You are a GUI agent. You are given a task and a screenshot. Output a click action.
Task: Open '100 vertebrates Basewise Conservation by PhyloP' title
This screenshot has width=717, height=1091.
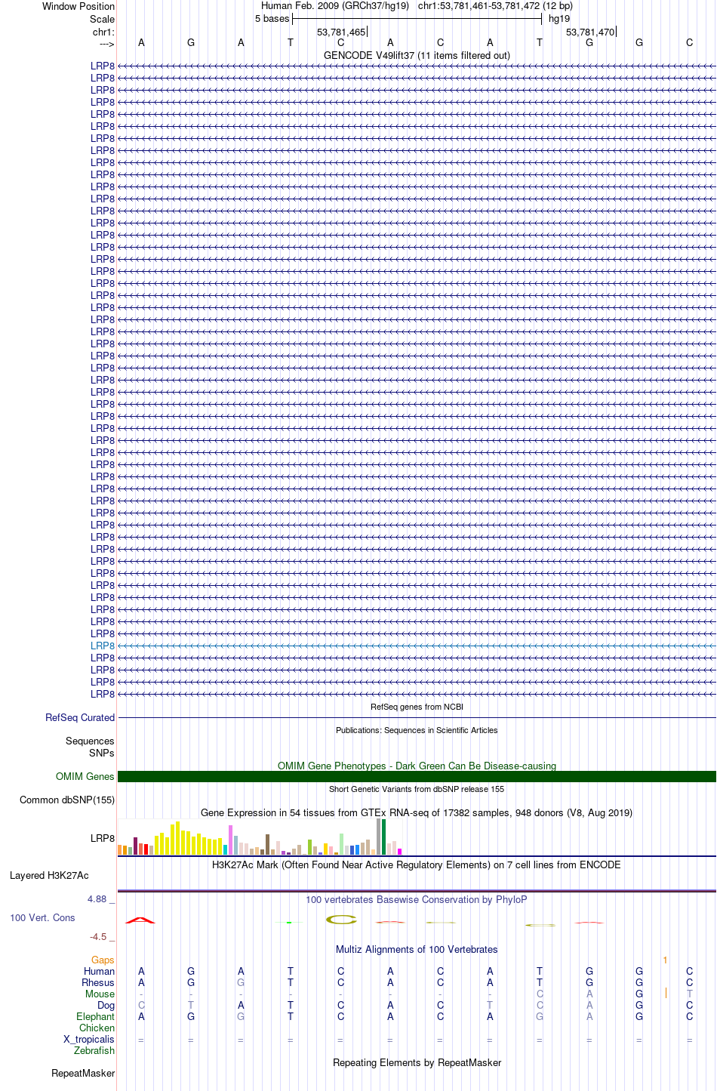click(417, 899)
